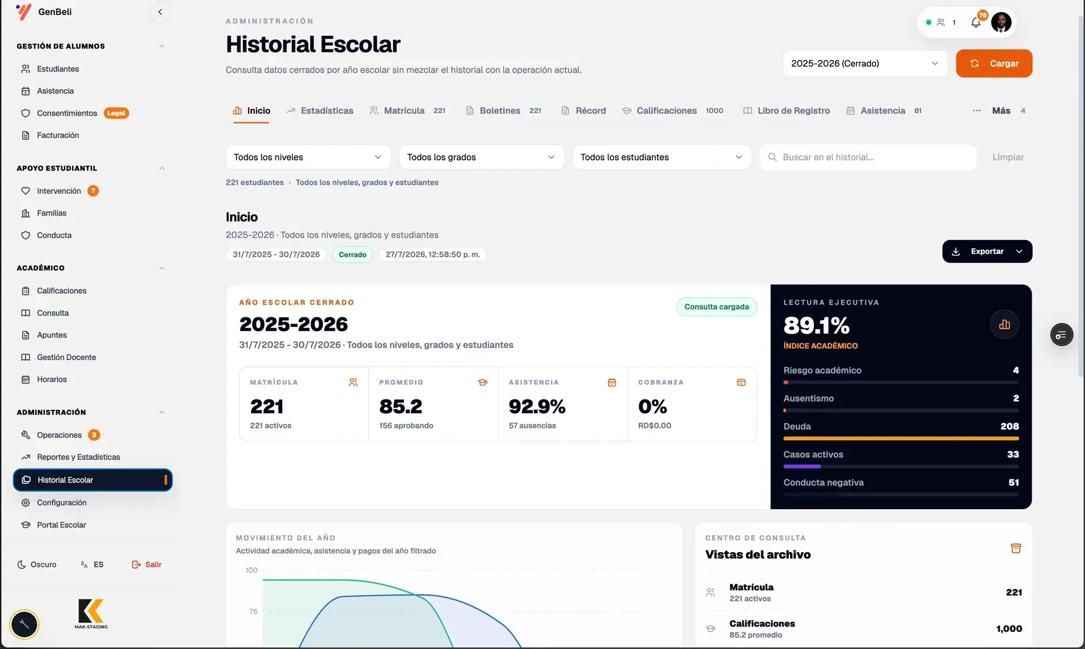
Task: Click the GenBeli logo icon
Action: 24,12
